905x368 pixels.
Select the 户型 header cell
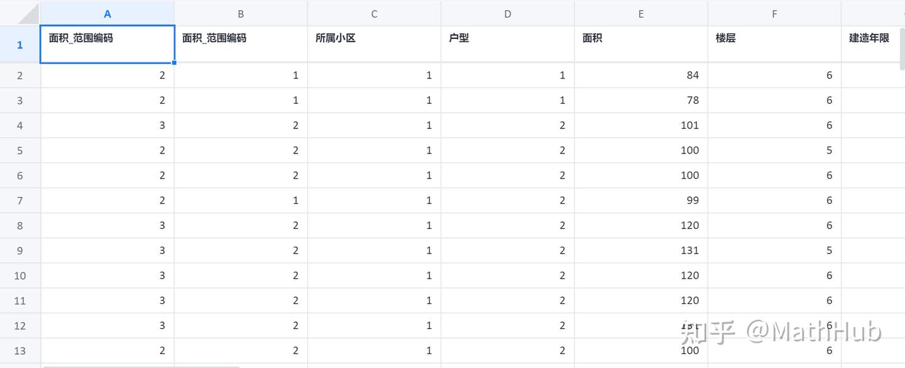pyautogui.click(x=507, y=44)
